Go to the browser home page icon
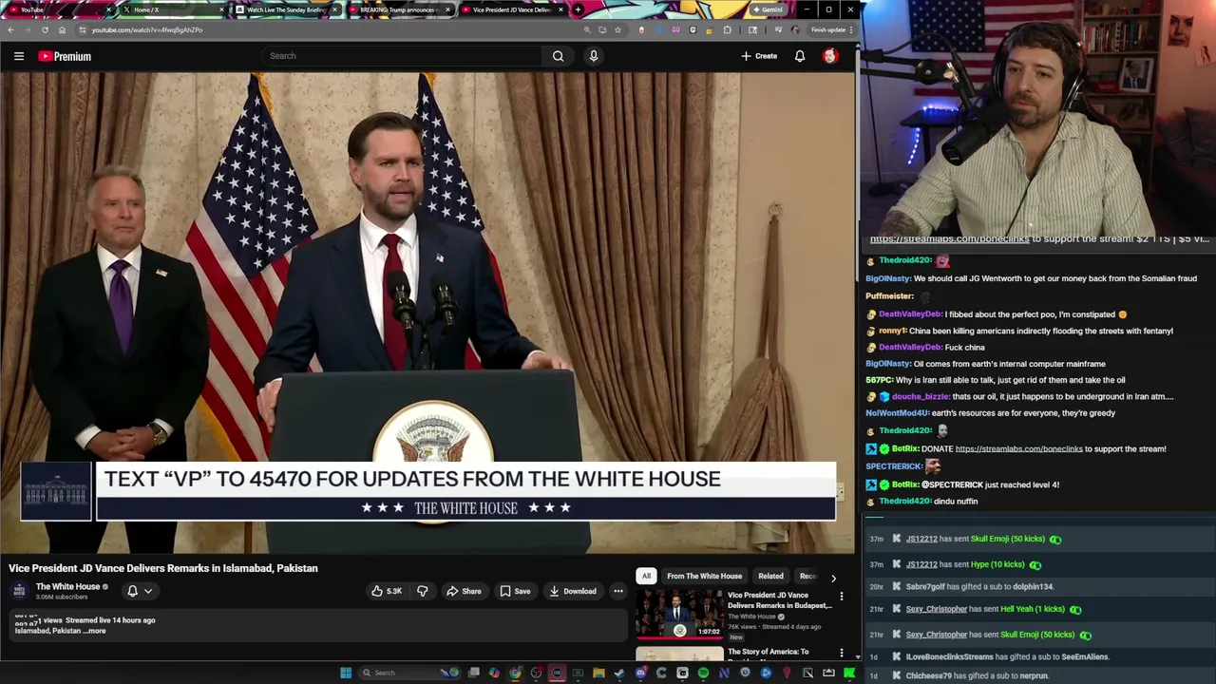 tap(62, 29)
